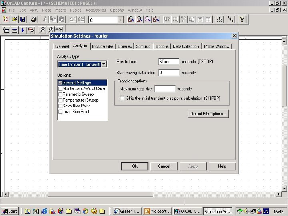Generate a bill of materials icon
Image resolution: width=288 pixels, height=216 pixels.
208,19
